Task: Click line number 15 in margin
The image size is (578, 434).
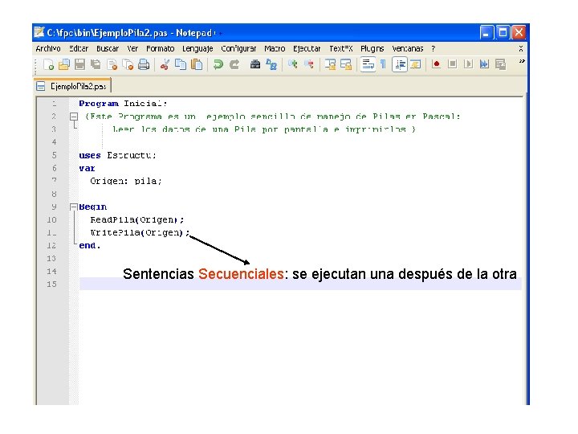Action: coord(51,285)
